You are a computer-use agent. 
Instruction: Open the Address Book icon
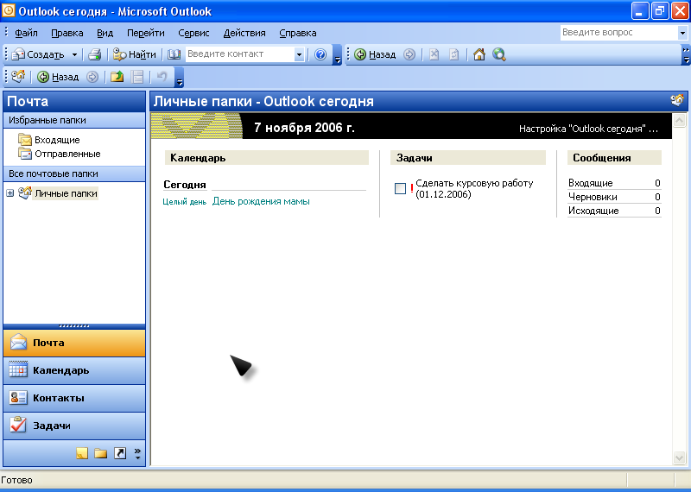174,54
